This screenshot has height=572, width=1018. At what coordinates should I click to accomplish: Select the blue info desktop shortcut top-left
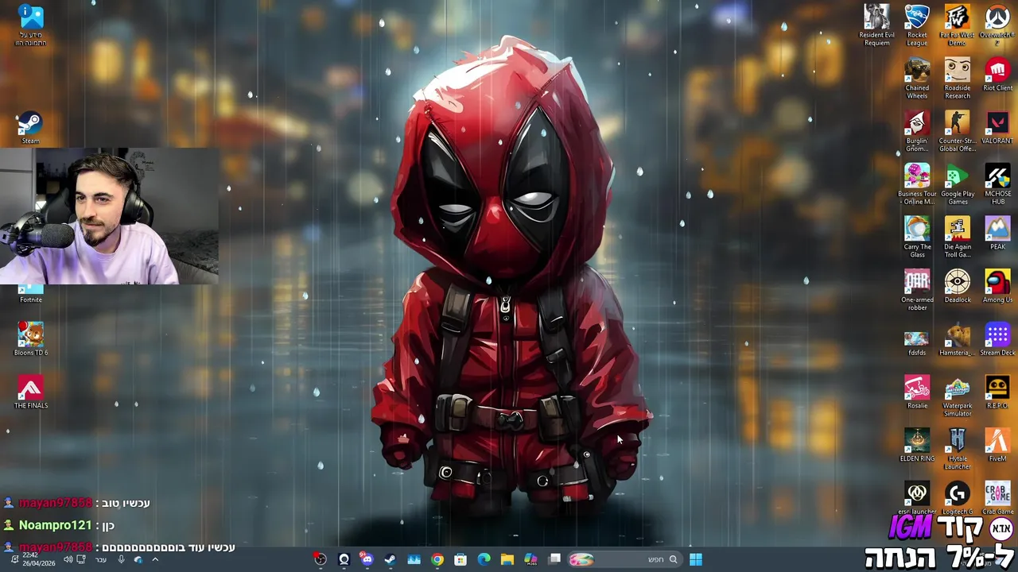coord(30,25)
